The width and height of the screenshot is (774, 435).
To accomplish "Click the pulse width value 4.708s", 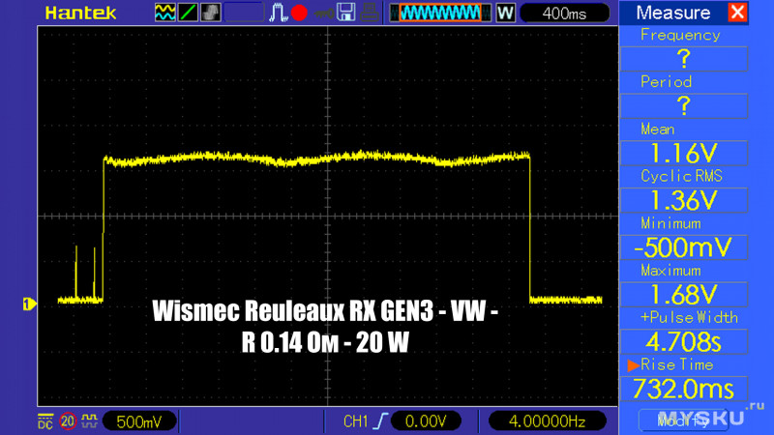I will (x=684, y=341).
